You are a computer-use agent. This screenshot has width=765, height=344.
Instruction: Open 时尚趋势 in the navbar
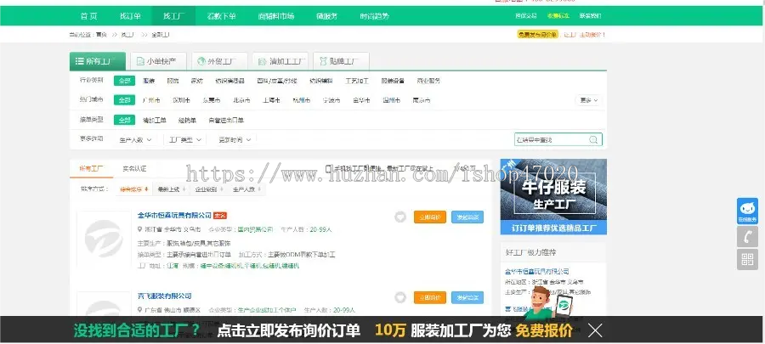(375, 16)
